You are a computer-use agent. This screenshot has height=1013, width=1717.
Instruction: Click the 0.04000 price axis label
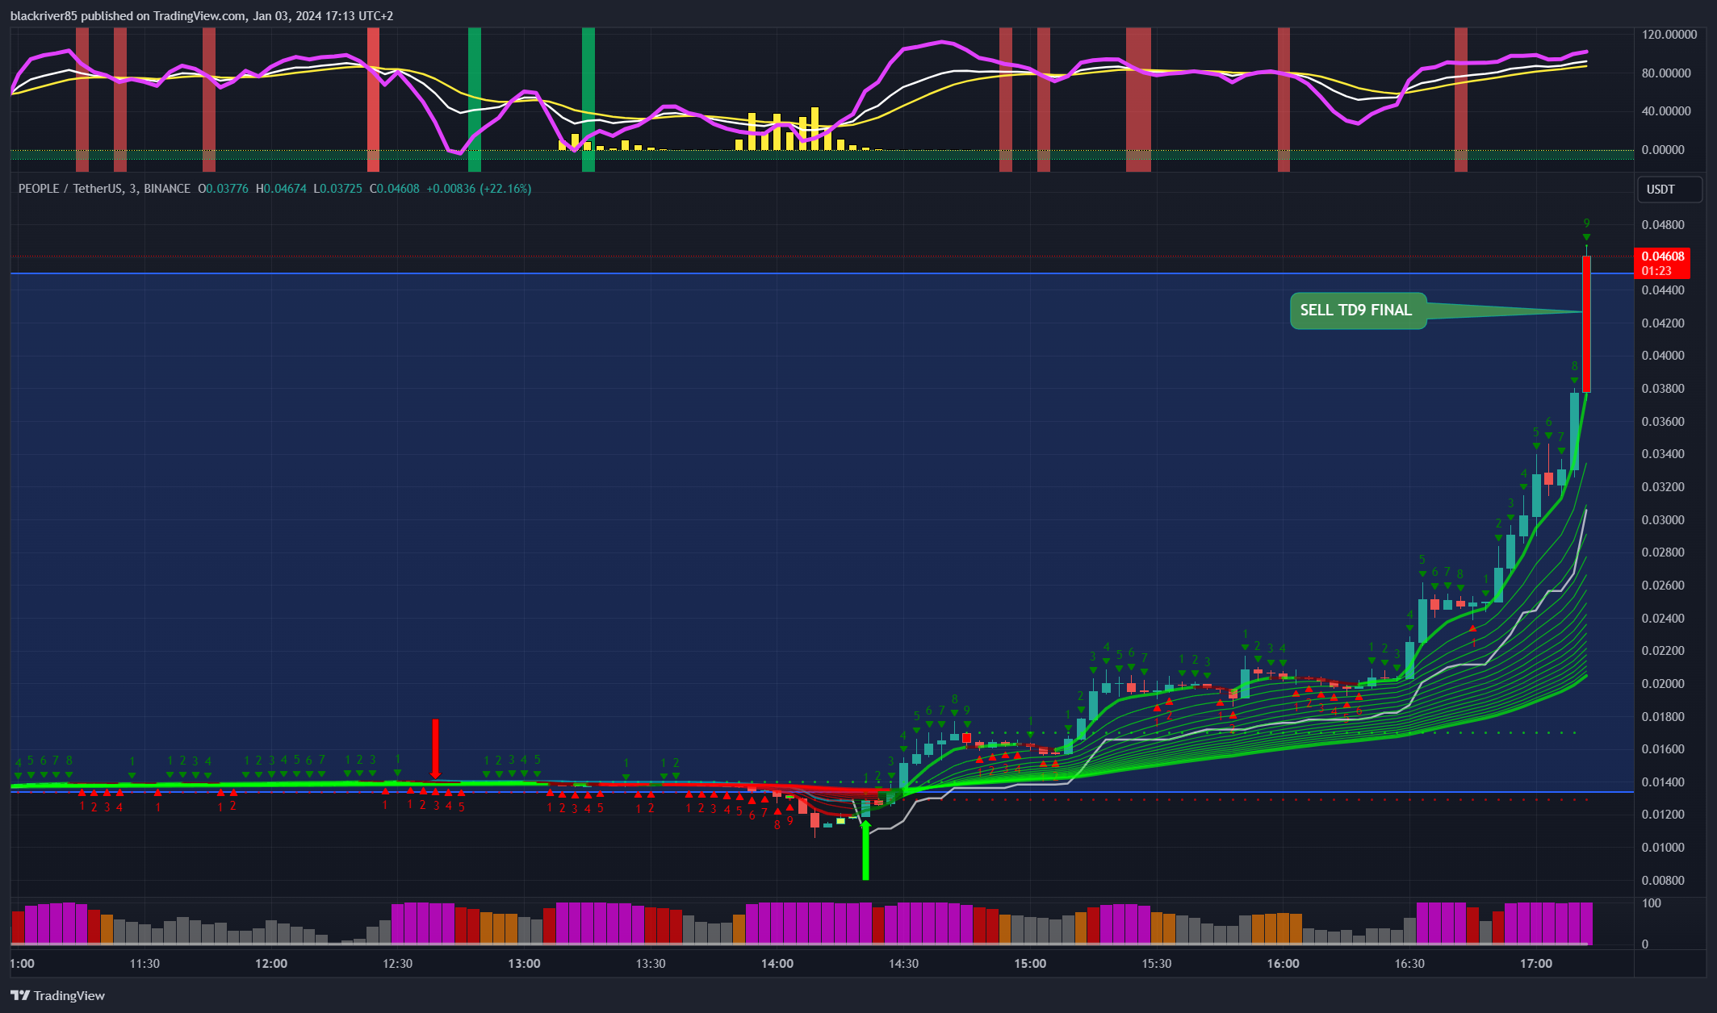coord(1663,356)
